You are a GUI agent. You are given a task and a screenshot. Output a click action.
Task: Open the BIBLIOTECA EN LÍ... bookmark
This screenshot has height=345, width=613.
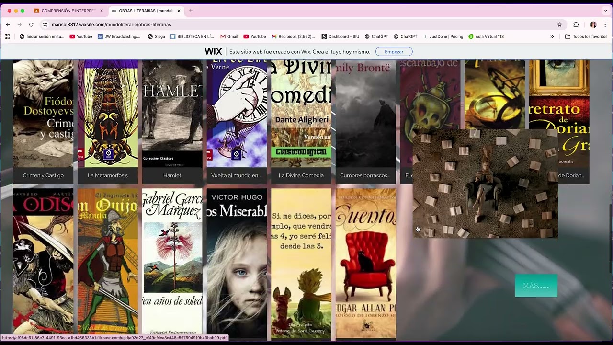click(x=192, y=36)
